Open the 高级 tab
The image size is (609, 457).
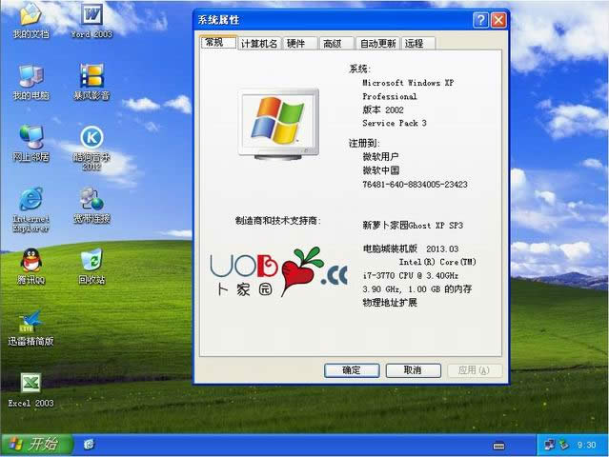[332, 43]
